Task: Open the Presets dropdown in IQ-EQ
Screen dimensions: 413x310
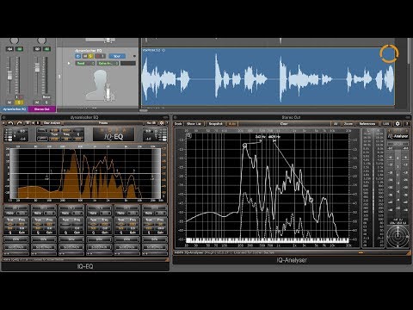Action: [x=103, y=123]
